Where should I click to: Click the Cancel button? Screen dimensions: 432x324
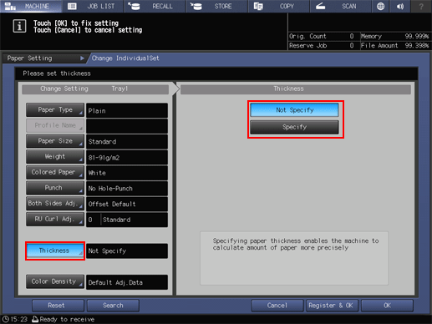point(277,306)
